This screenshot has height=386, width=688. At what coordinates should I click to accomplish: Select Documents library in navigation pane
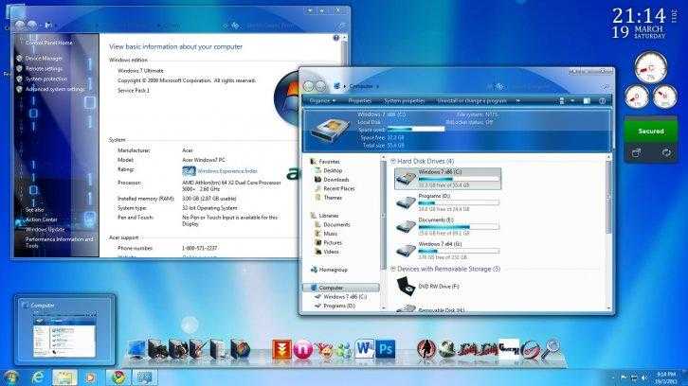point(336,224)
